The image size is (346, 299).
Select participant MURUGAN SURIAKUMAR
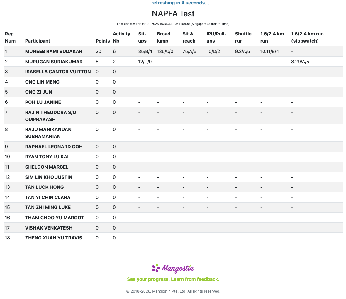click(x=54, y=62)
